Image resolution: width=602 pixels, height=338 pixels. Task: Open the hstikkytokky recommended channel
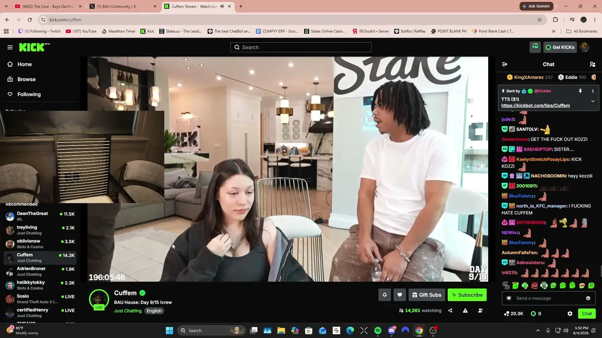tap(40, 285)
